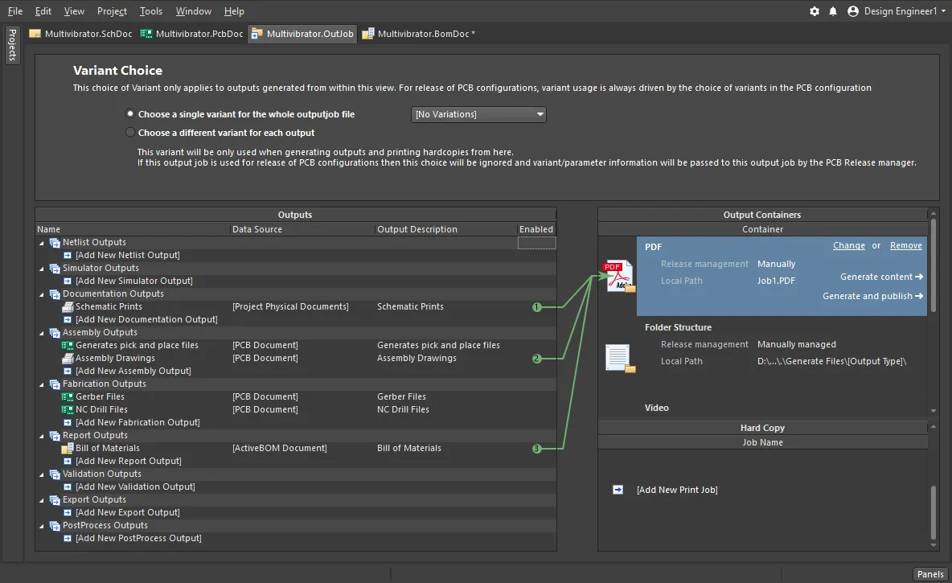The width and height of the screenshot is (952, 583).
Task: Open the Panels button
Action: click(930, 574)
